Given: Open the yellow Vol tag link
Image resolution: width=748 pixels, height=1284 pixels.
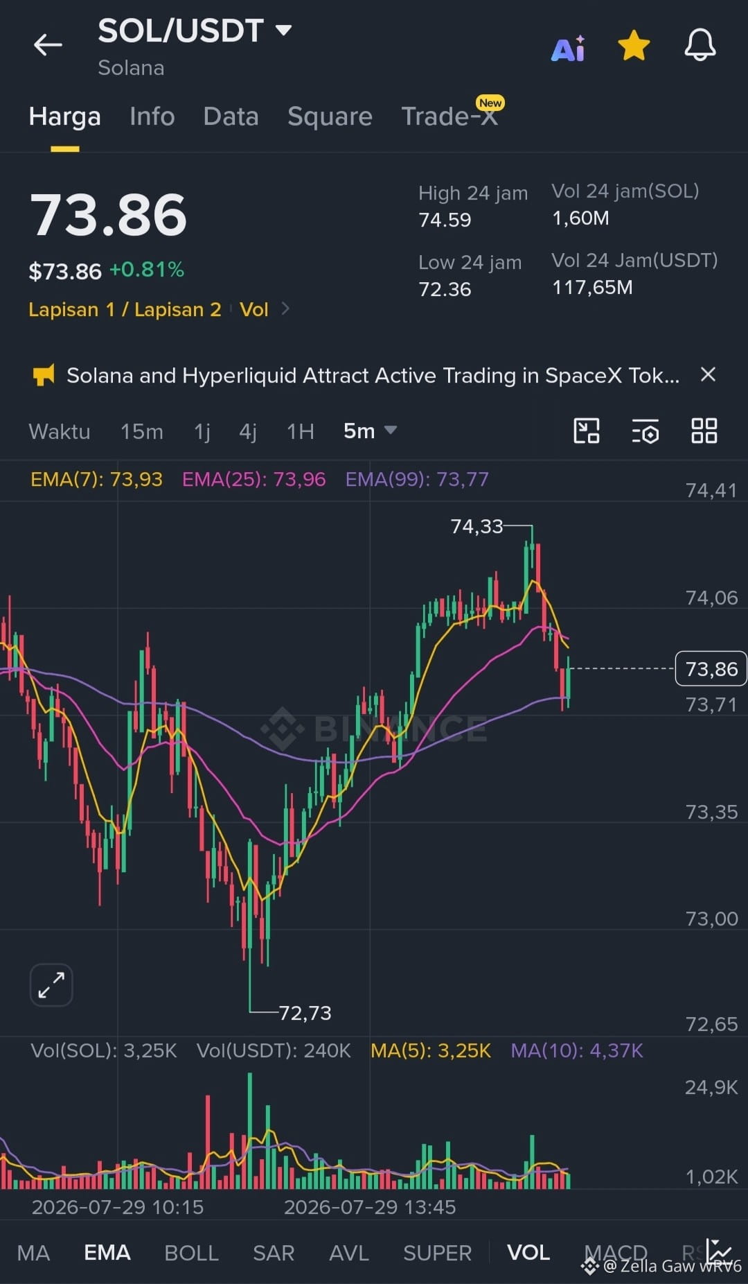Looking at the screenshot, I should [253, 309].
